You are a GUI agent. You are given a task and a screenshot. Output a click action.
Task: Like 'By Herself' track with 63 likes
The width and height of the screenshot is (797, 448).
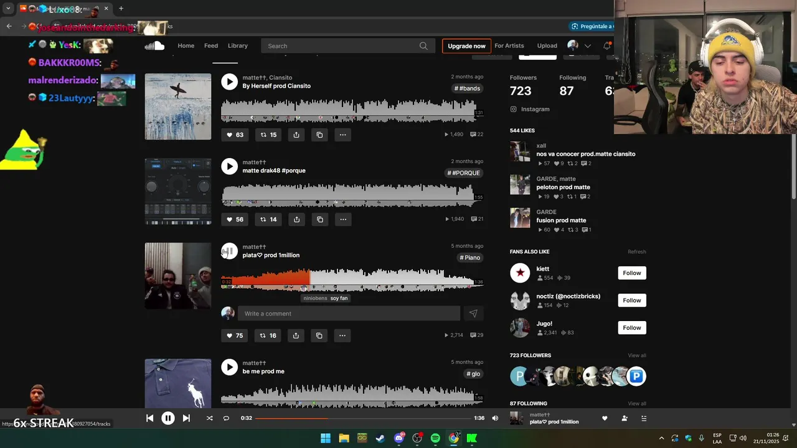coord(235,134)
